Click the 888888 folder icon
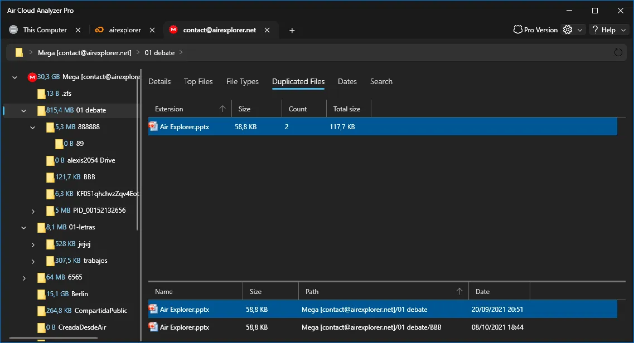This screenshot has height=343, width=634. pyautogui.click(x=50, y=127)
